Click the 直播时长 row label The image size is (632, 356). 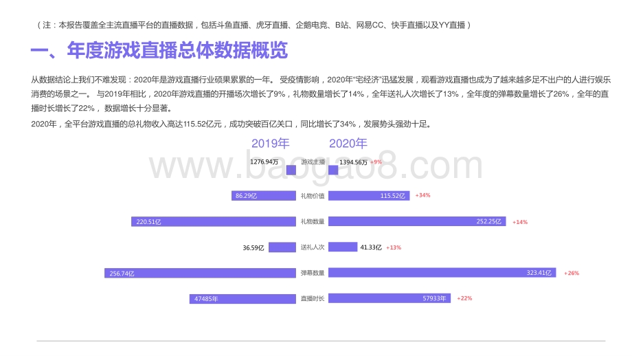pos(313,298)
